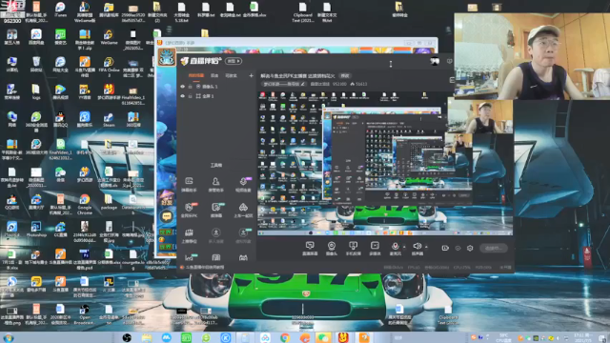Hide the 摄像头 1 source with its eye icon
610x343 pixels.
pyautogui.click(x=182, y=87)
